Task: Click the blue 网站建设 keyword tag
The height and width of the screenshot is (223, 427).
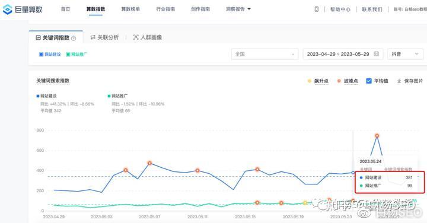Action: coord(50,55)
